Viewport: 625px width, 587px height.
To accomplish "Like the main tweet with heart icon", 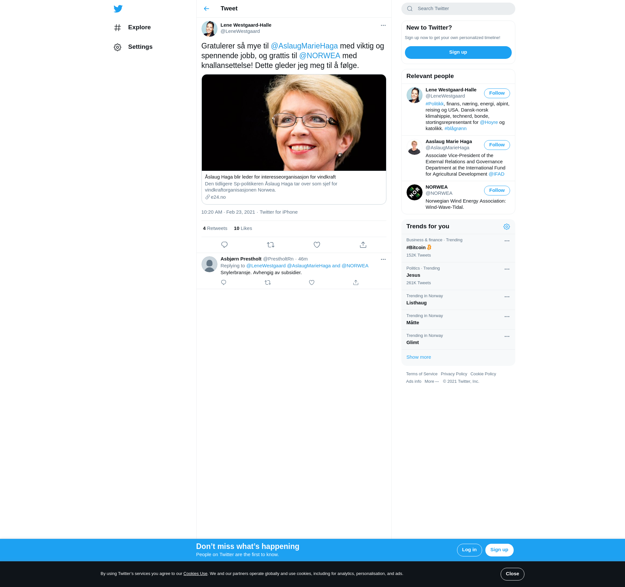I will point(317,245).
